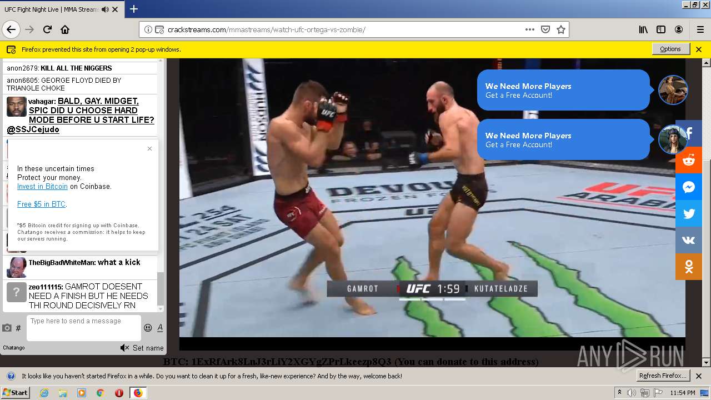The image size is (711, 400).
Task: Click the network tray icon
Action: coord(644,393)
